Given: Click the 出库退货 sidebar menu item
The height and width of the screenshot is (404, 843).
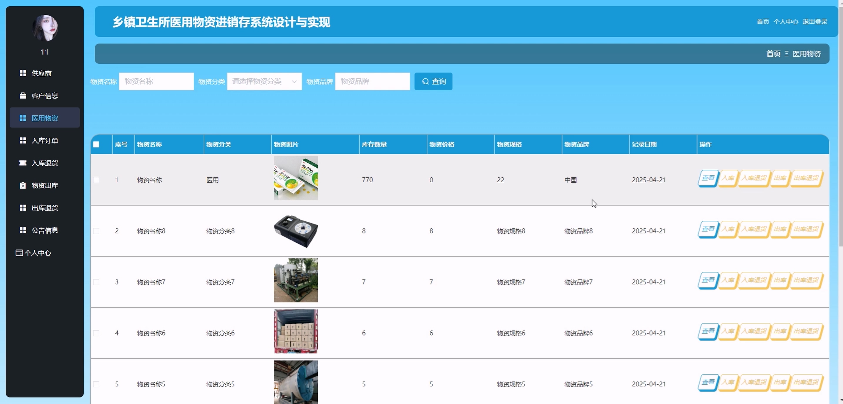Looking at the screenshot, I should 44,208.
